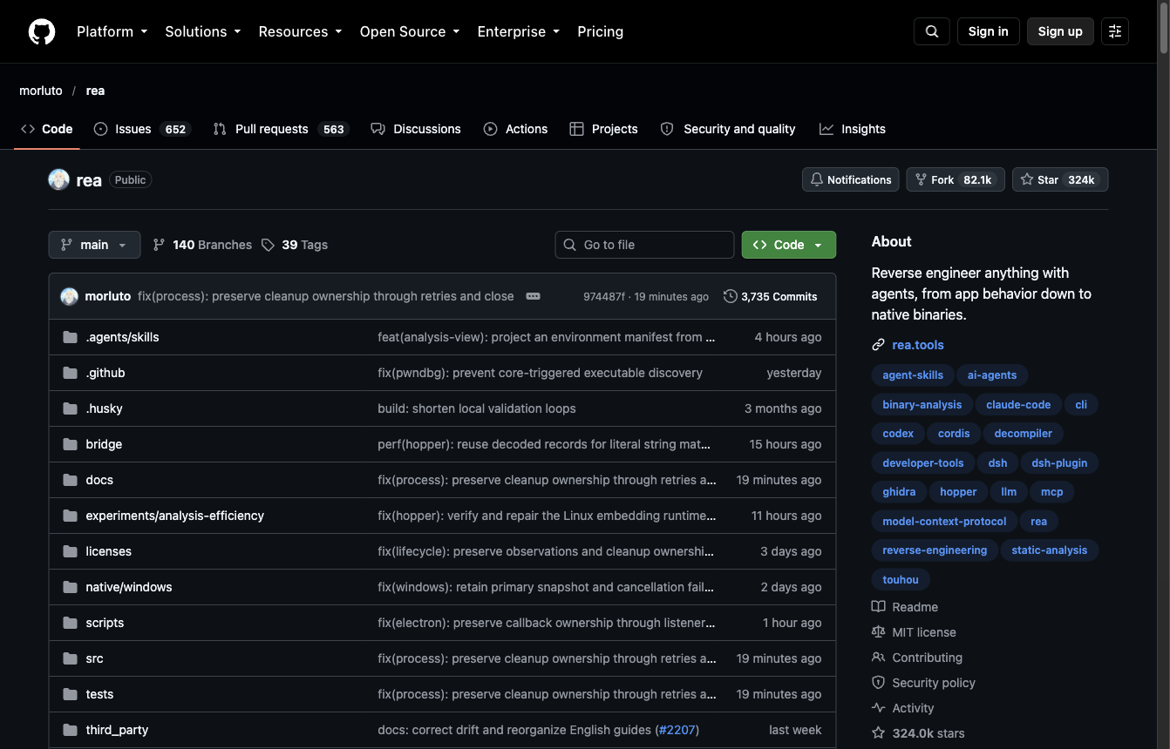Open the Activity pulse link

click(902, 708)
